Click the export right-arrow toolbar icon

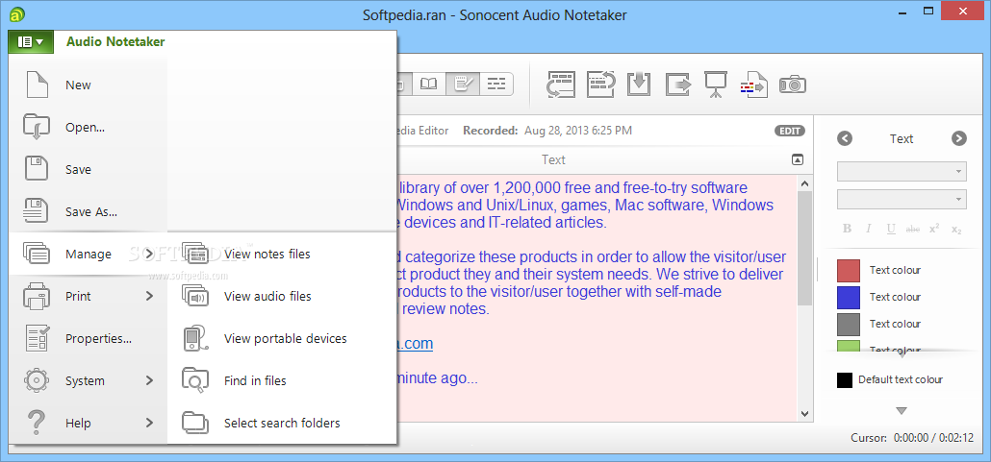(x=678, y=84)
